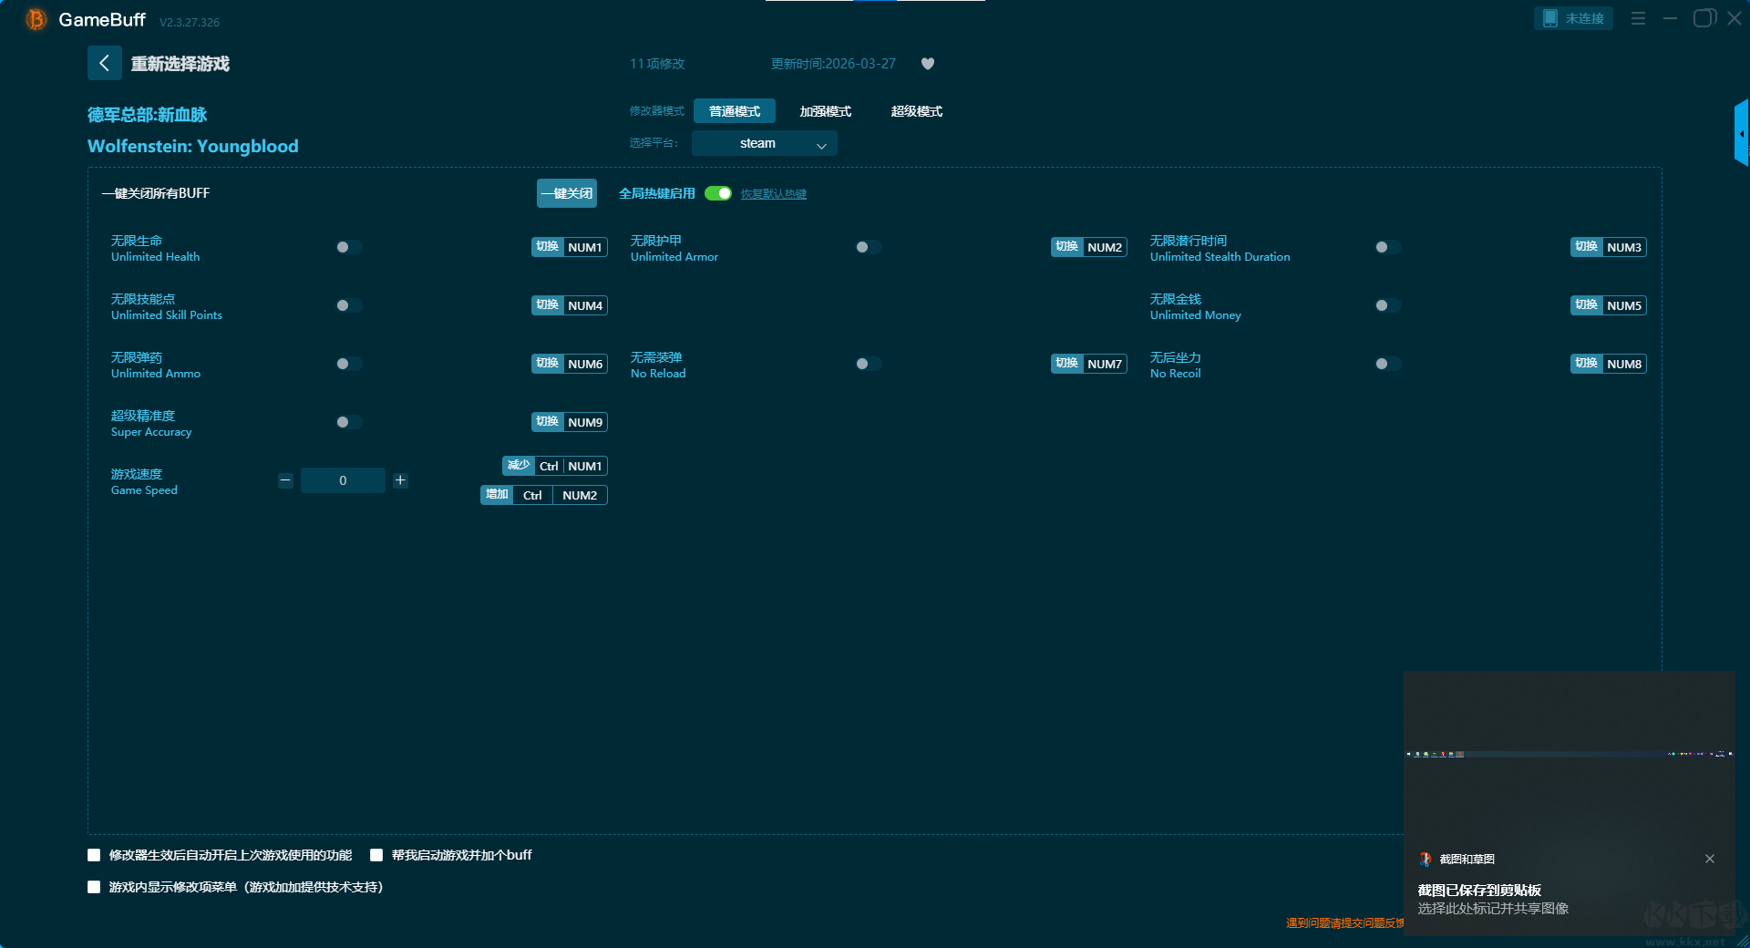Click the GameBuff logo icon
This screenshot has height=948, width=1750.
(36, 19)
